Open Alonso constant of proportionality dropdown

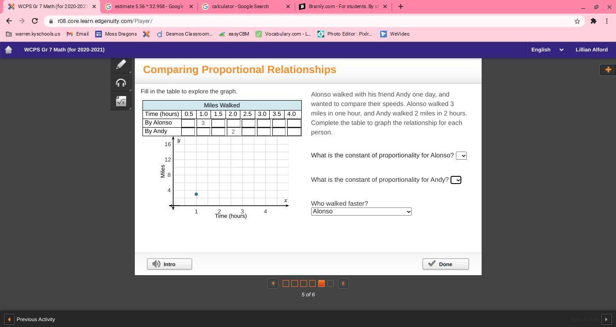[461, 156]
